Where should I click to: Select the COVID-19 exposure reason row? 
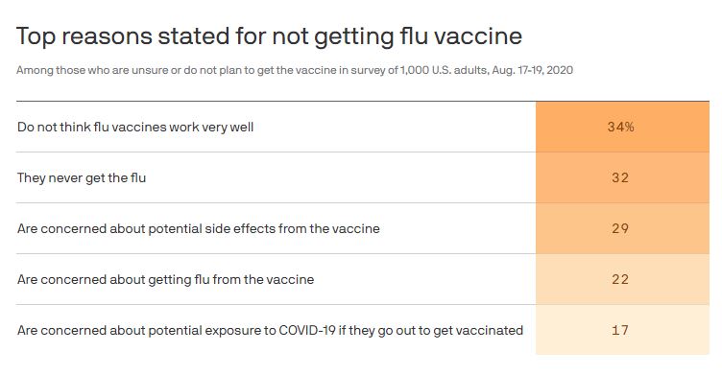363,330
